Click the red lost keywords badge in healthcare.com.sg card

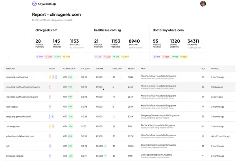(x=107, y=57)
